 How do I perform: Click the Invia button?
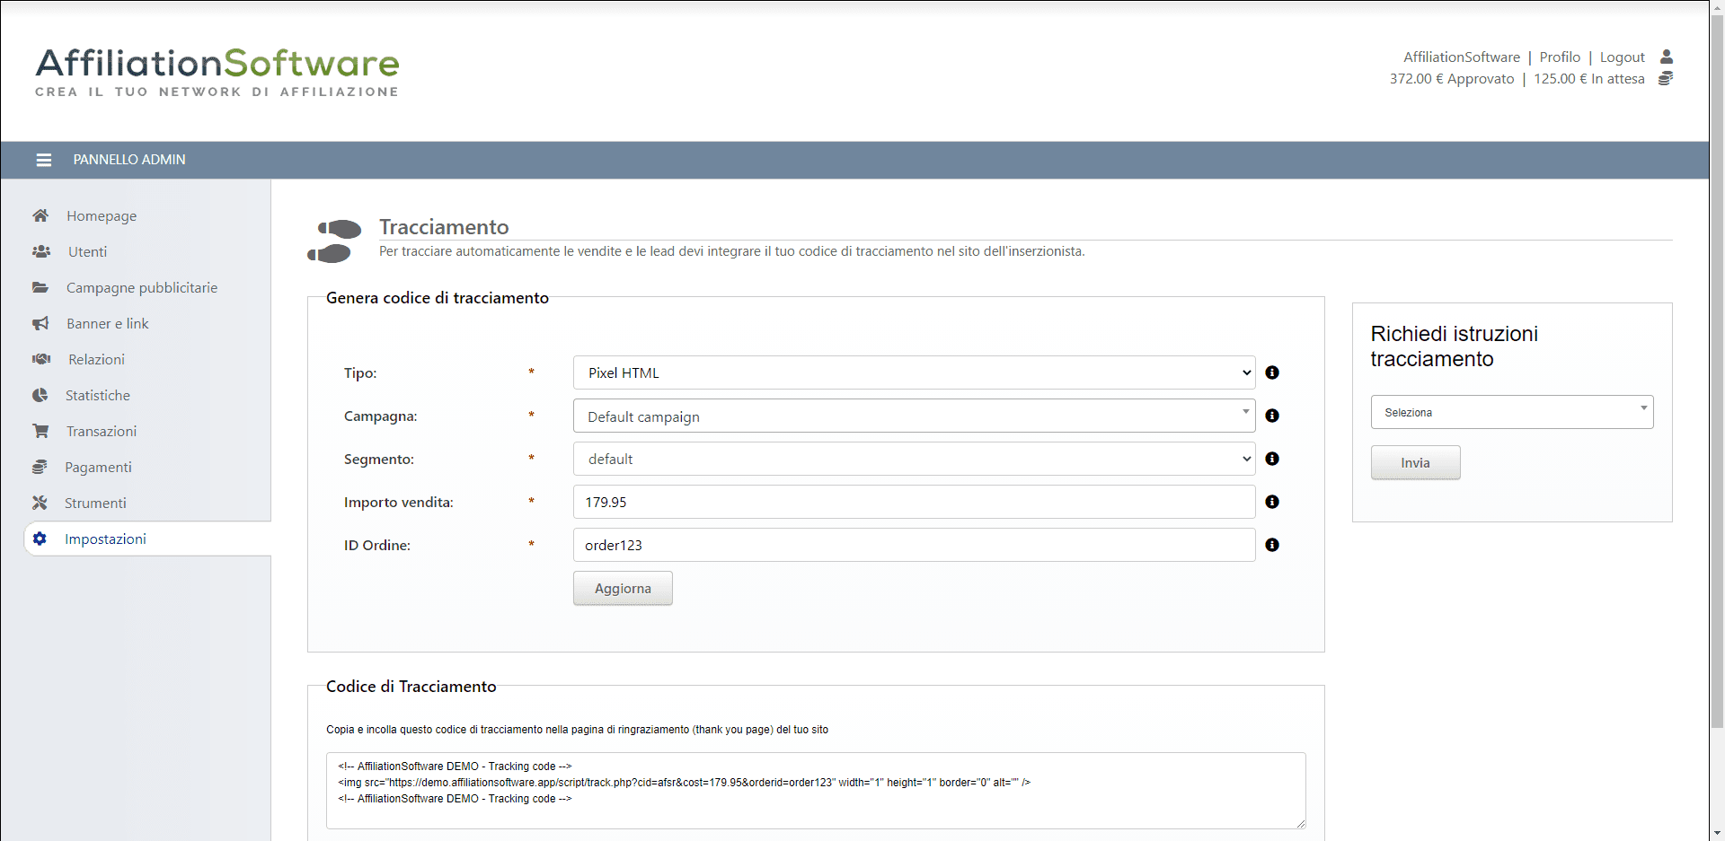pos(1415,462)
